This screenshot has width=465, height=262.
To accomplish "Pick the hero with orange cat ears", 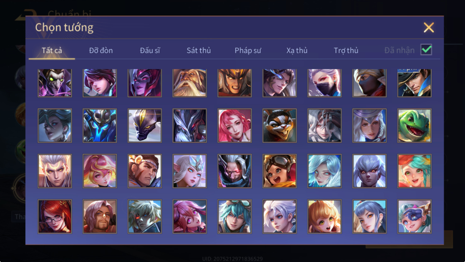I will tap(325, 216).
